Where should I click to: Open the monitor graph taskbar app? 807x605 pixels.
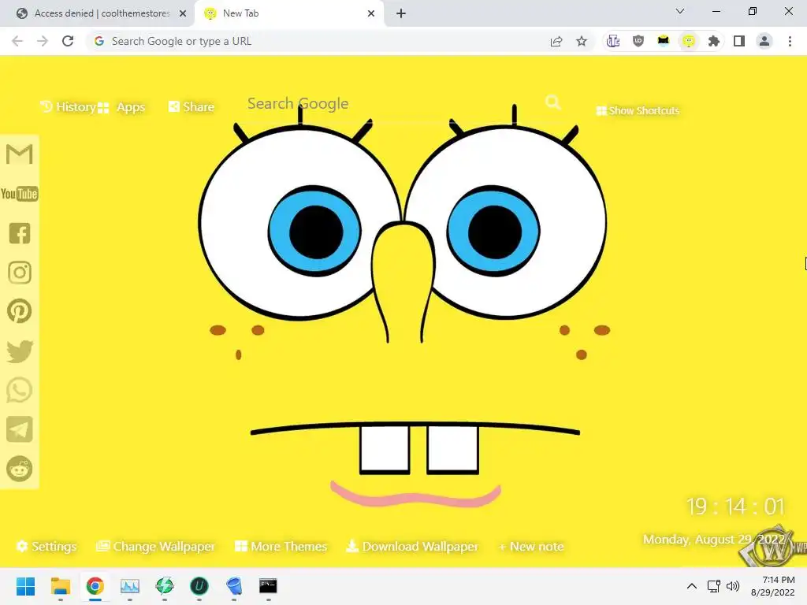pyautogui.click(x=130, y=586)
